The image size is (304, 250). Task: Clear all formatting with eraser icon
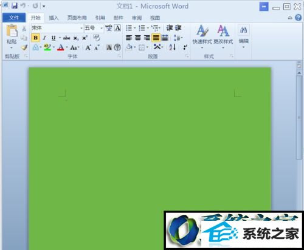(97, 38)
